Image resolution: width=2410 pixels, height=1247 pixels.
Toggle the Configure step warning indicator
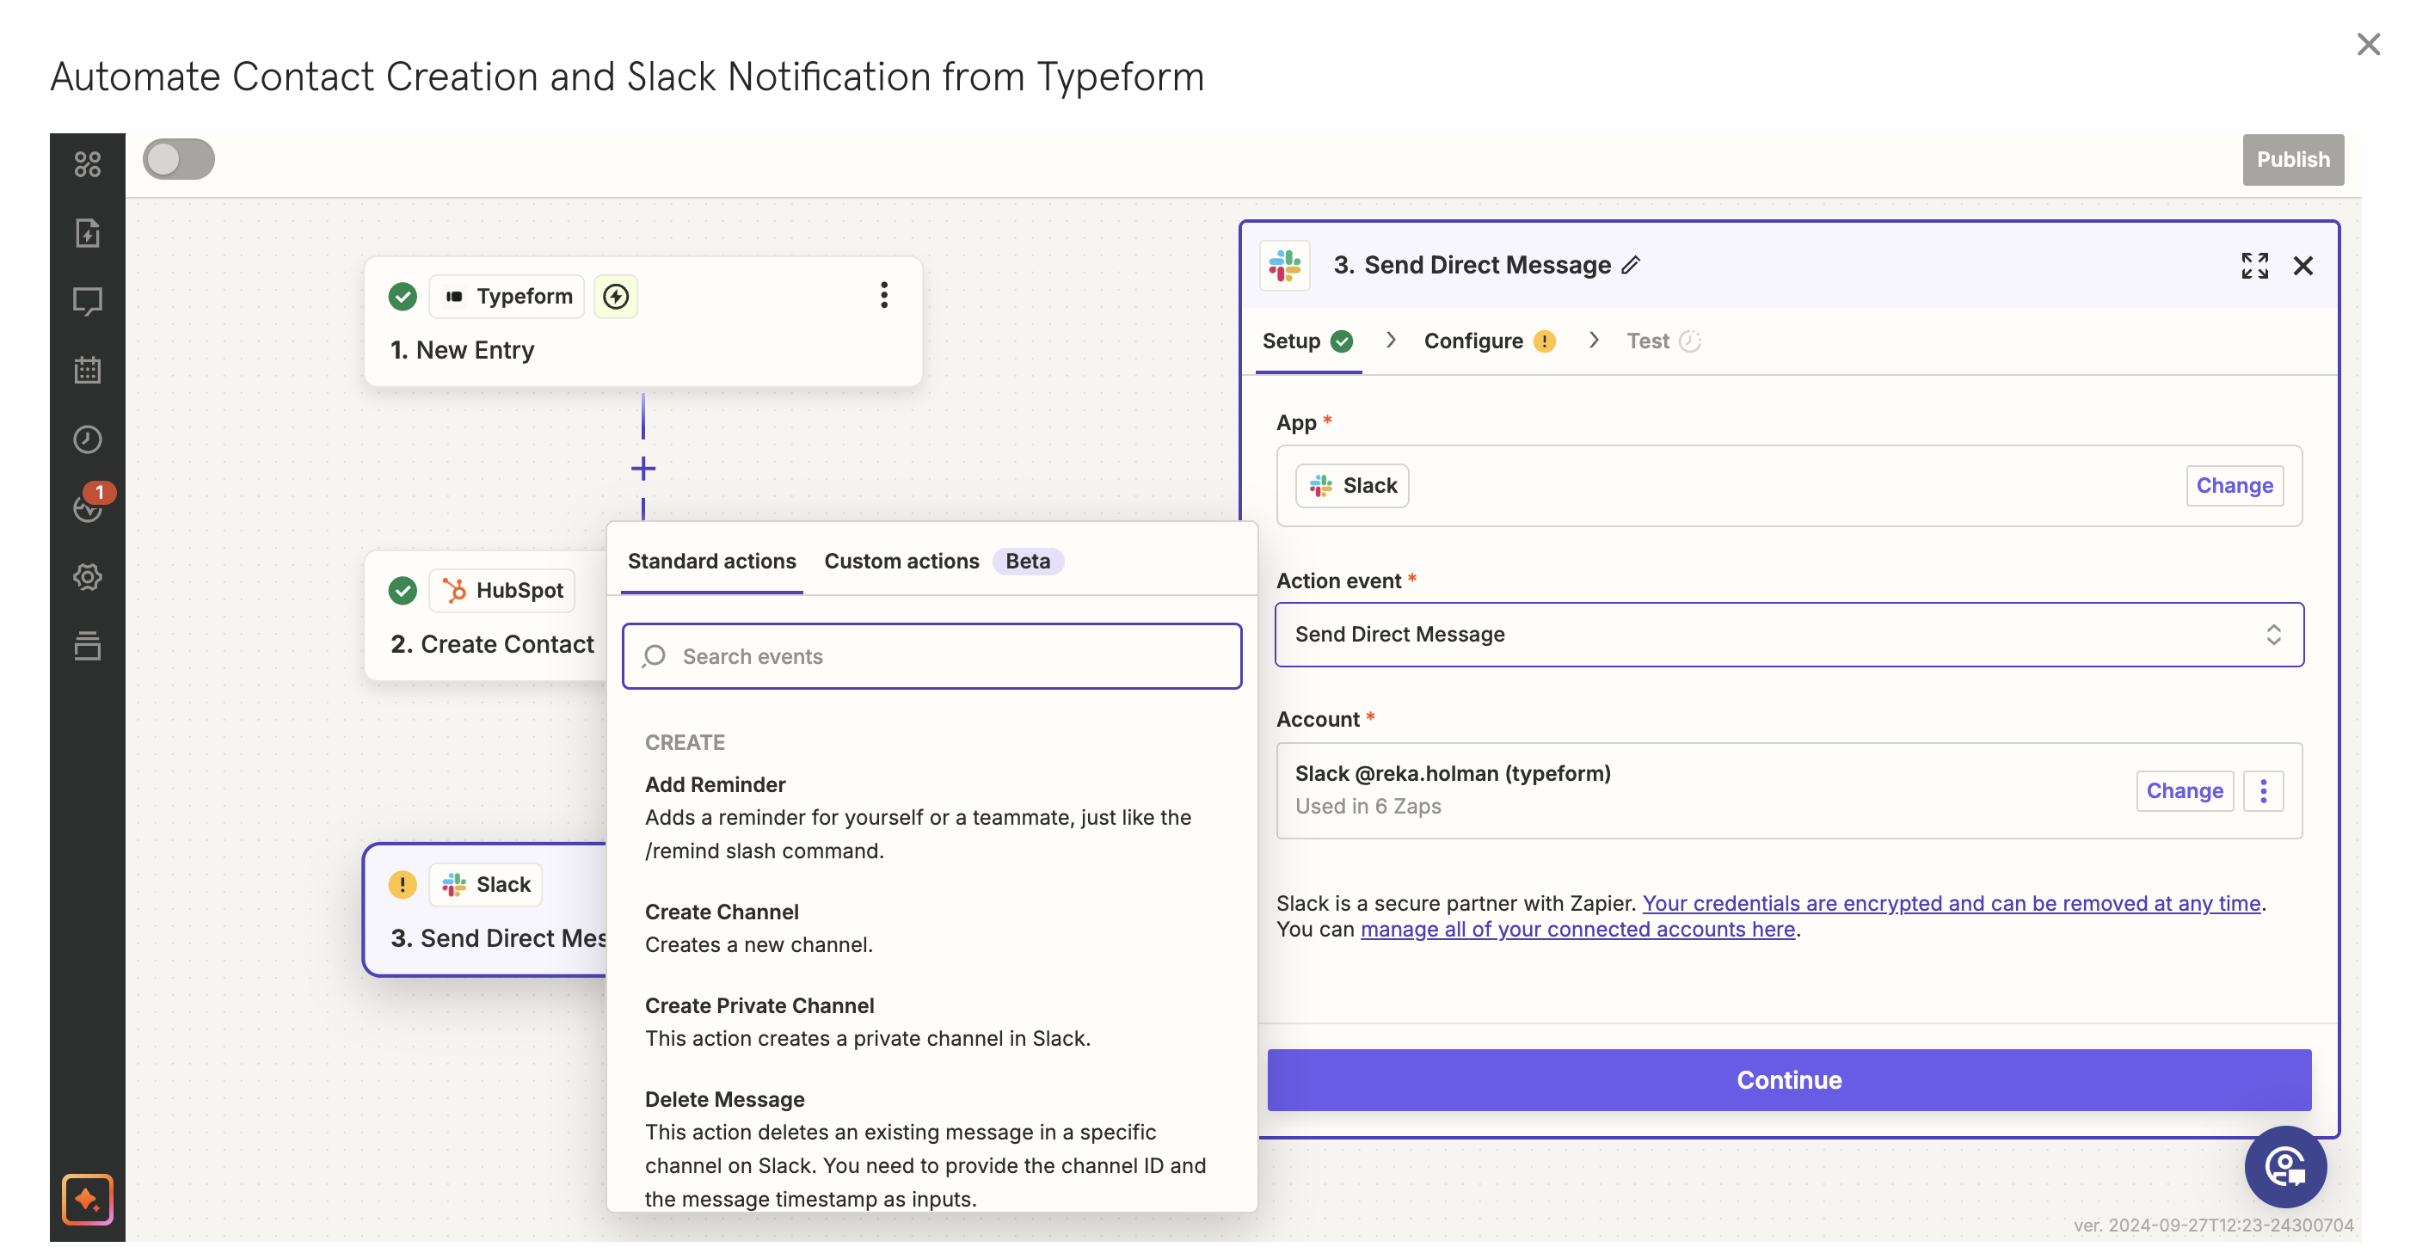coord(1545,341)
